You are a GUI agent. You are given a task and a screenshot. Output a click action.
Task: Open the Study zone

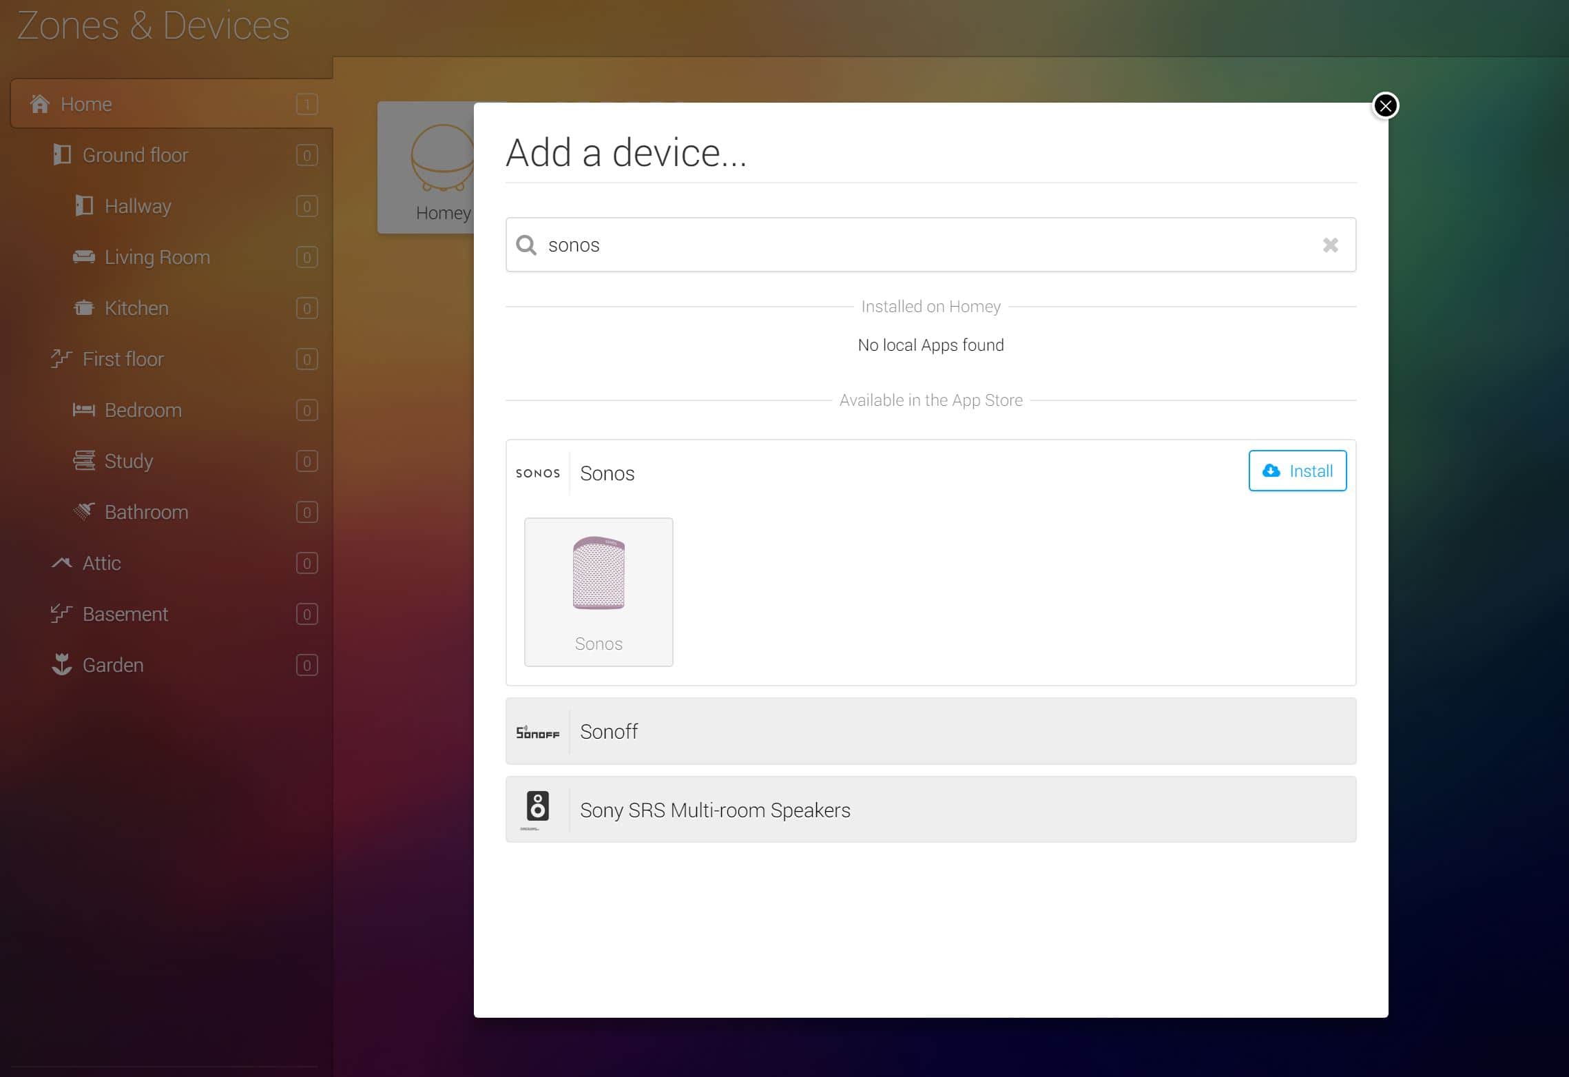171,461
